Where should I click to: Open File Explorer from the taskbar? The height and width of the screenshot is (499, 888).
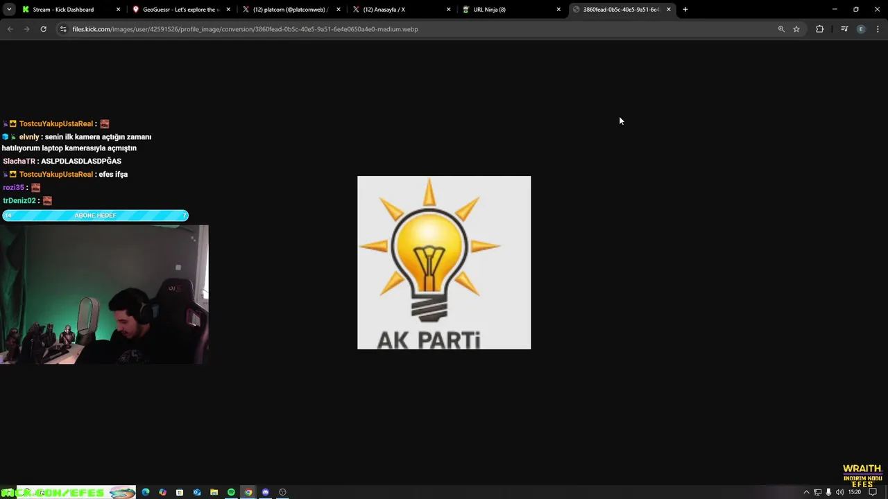214,492
